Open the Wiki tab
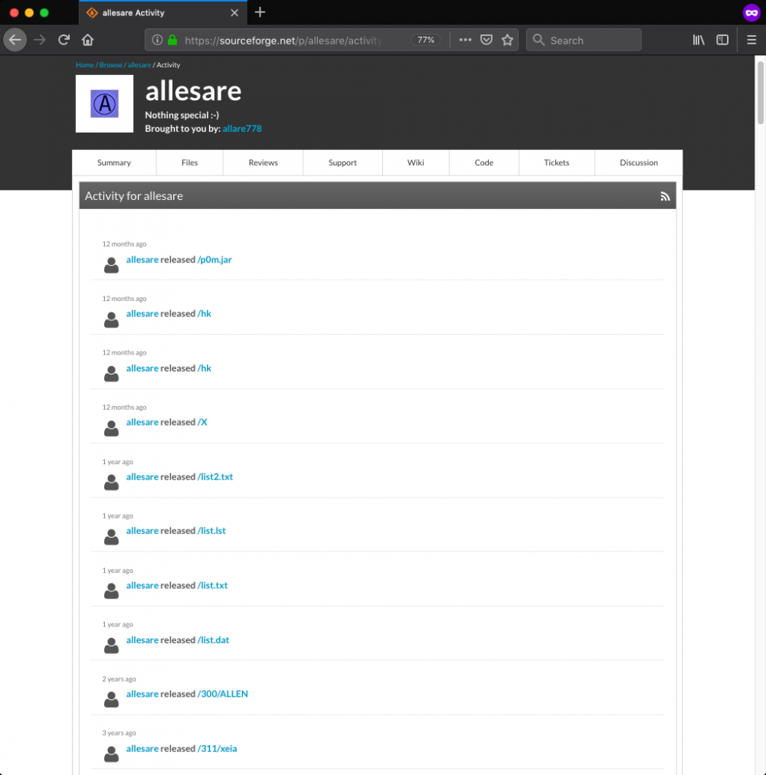This screenshot has width=766, height=775. coord(416,162)
